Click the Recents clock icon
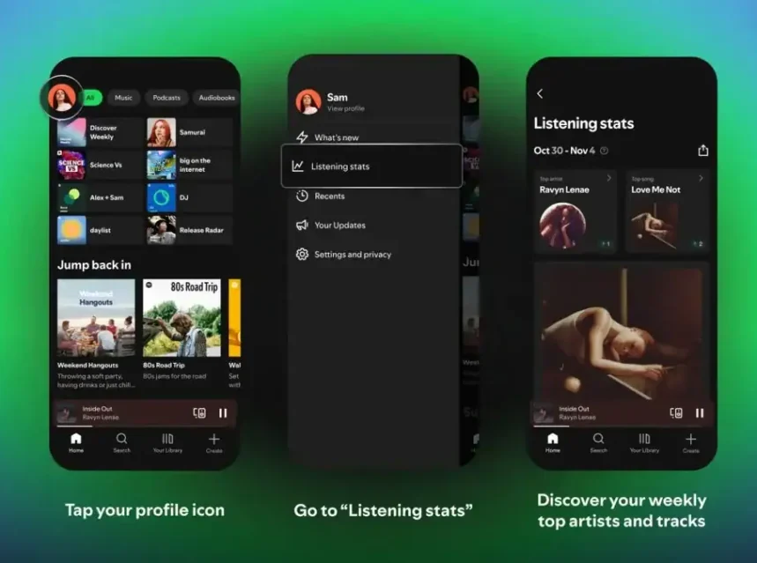The width and height of the screenshot is (757, 563). (x=302, y=196)
